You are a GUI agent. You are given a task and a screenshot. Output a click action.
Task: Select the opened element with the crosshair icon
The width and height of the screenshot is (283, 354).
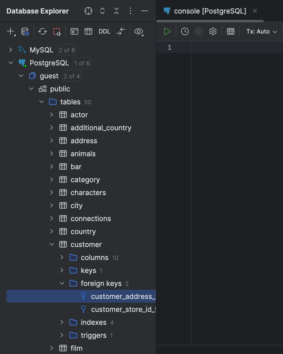88,11
